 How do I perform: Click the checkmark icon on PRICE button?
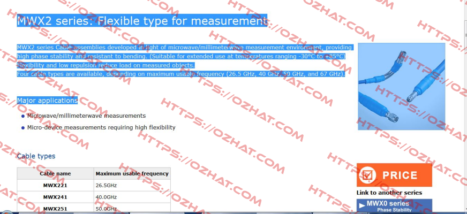click(x=367, y=175)
